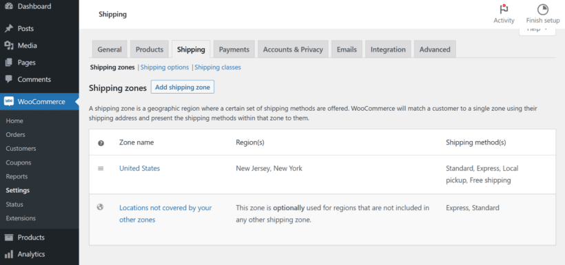Click the Products archive icon in sidebar
The image size is (565, 265).
(9, 237)
